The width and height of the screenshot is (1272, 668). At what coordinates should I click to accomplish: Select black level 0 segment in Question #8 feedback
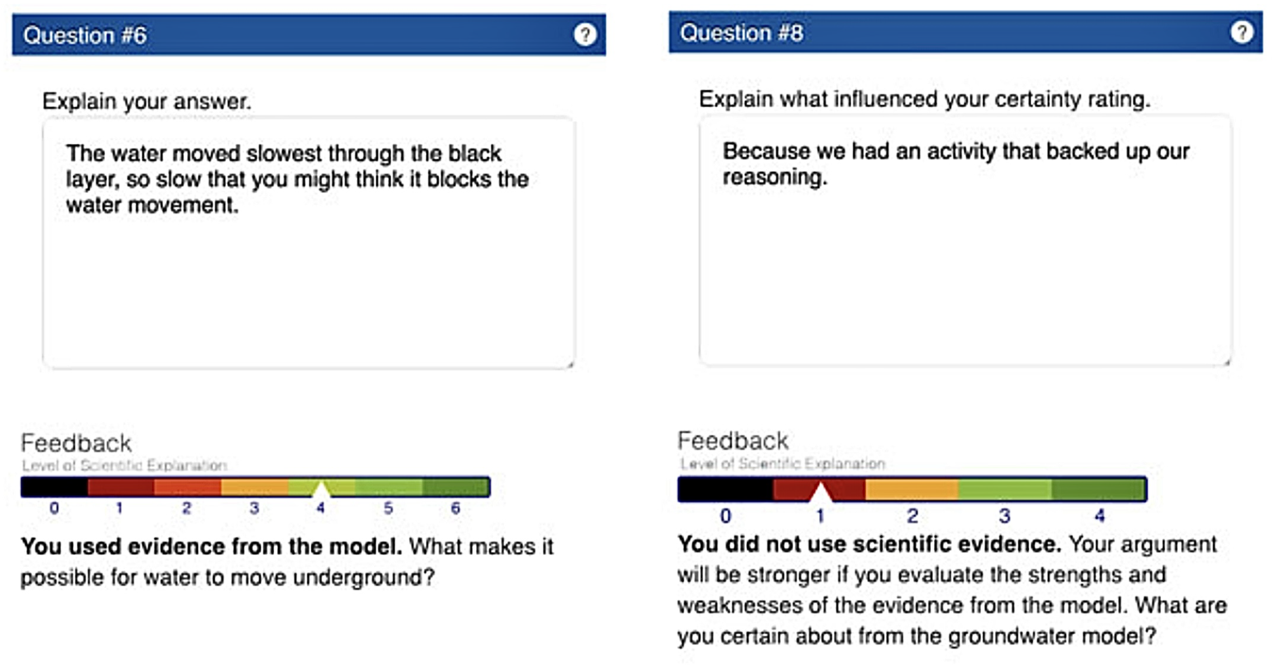point(725,489)
